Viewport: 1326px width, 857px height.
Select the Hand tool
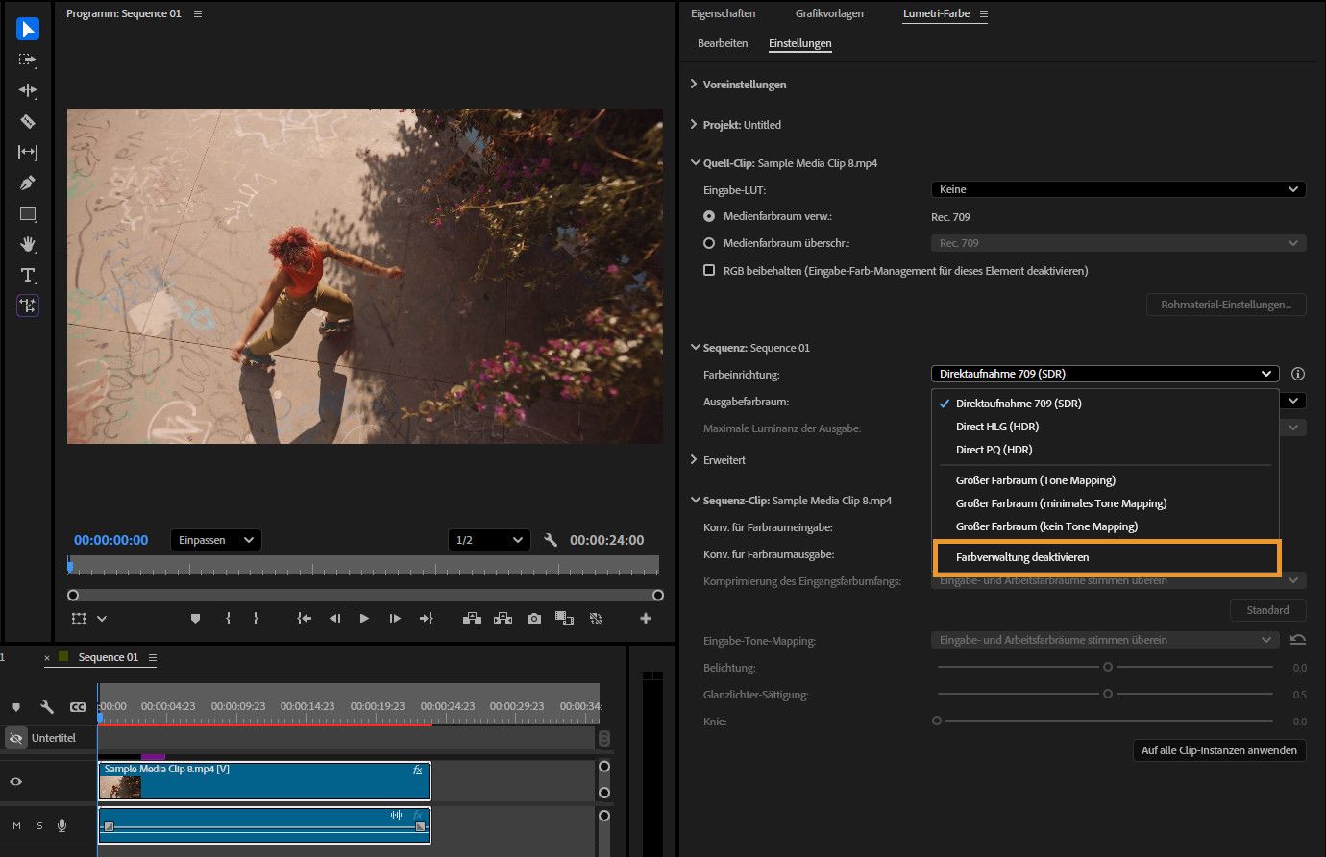[x=28, y=244]
